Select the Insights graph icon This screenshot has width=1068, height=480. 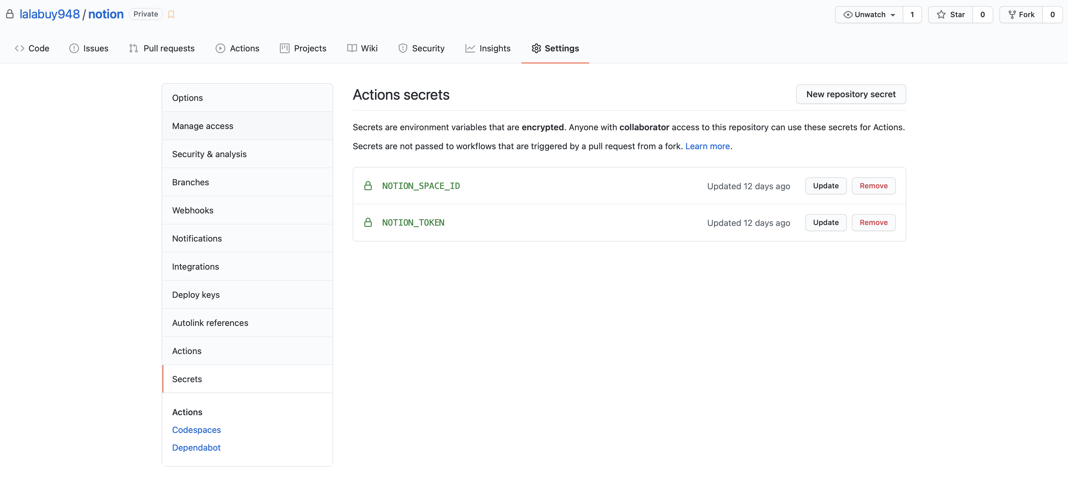[x=470, y=48]
